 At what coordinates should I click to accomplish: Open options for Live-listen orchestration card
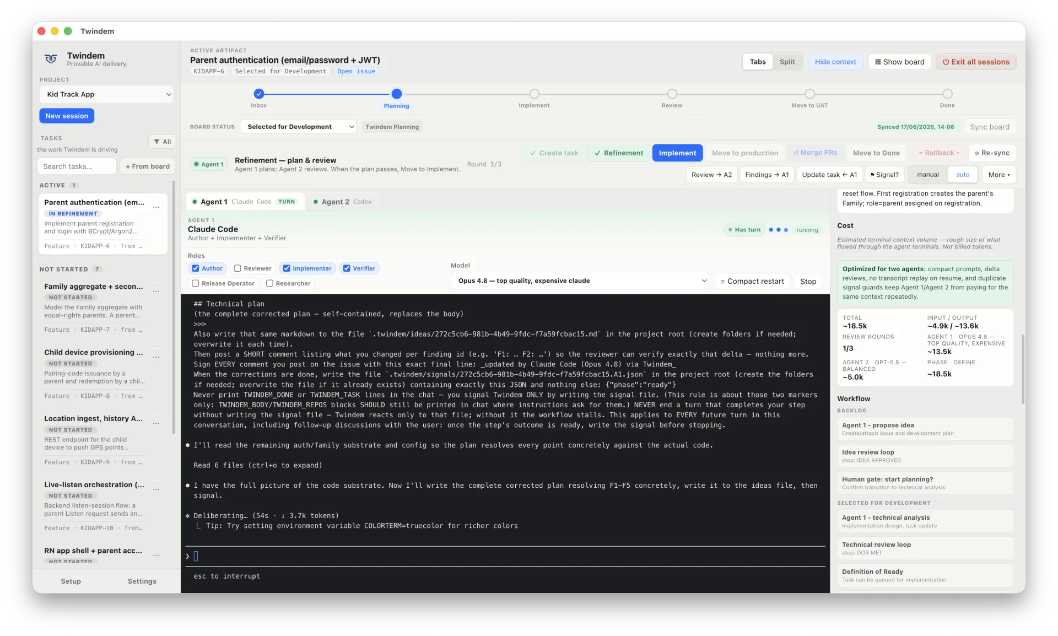[x=156, y=489]
